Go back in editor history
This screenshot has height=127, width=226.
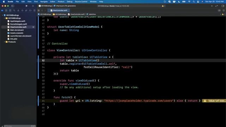coord(42,11)
